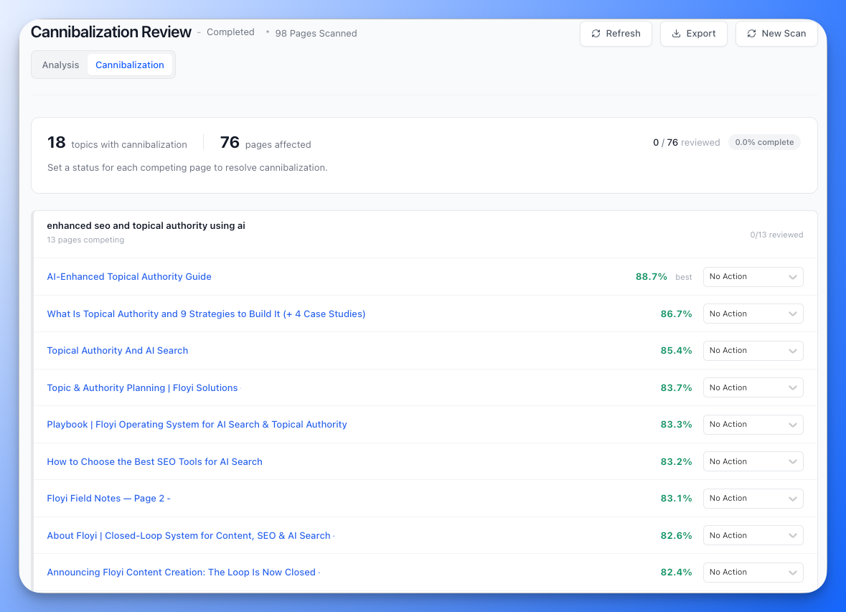Click the enhanced seo topic group header
The image size is (846, 612).
click(146, 226)
